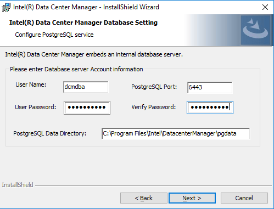The height and width of the screenshot is (209, 274).
Task: Close the InstallShield Wizard window
Action: coord(265,7)
